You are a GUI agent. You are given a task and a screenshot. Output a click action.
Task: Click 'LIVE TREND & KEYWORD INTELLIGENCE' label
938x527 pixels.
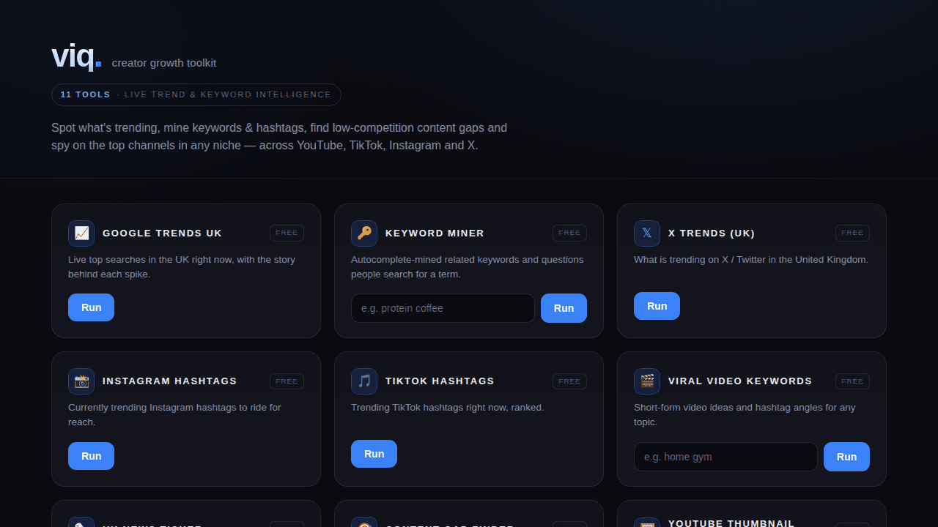click(228, 94)
